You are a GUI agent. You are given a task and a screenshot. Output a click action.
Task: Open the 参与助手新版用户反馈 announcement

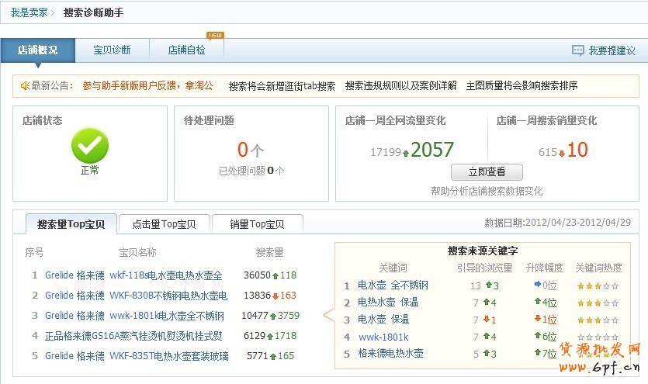click(x=147, y=85)
